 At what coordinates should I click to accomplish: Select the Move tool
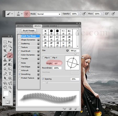pyautogui.click(x=10, y=42)
